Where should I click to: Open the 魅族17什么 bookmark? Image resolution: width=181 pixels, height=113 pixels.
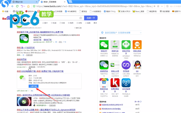[x=110, y=11]
